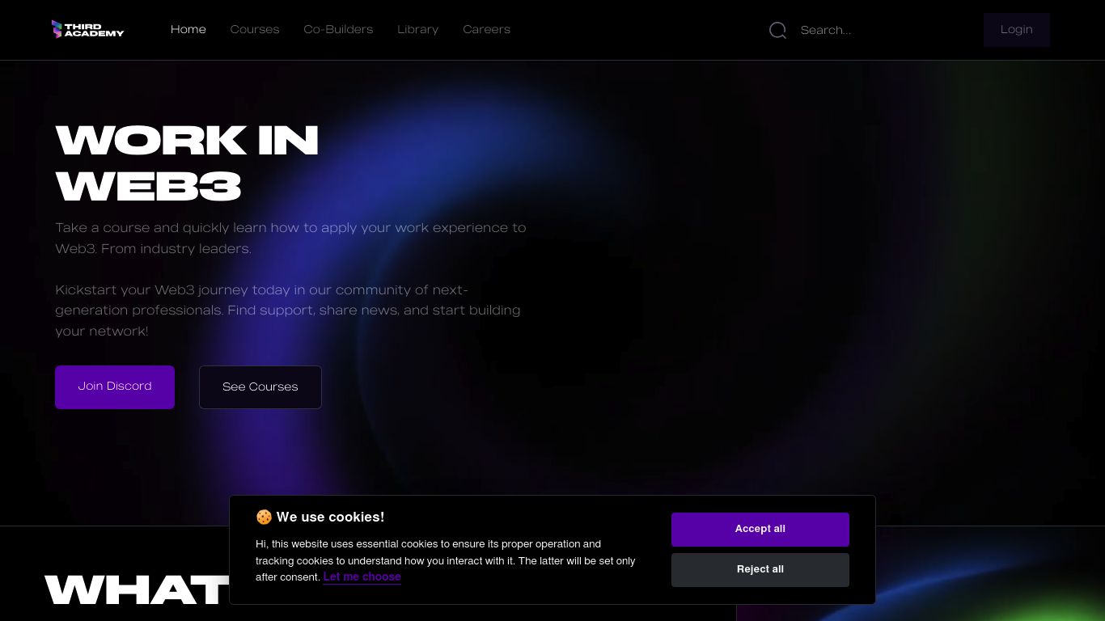Accept all cookies
Screen dimensions: 1105x621
760,529
